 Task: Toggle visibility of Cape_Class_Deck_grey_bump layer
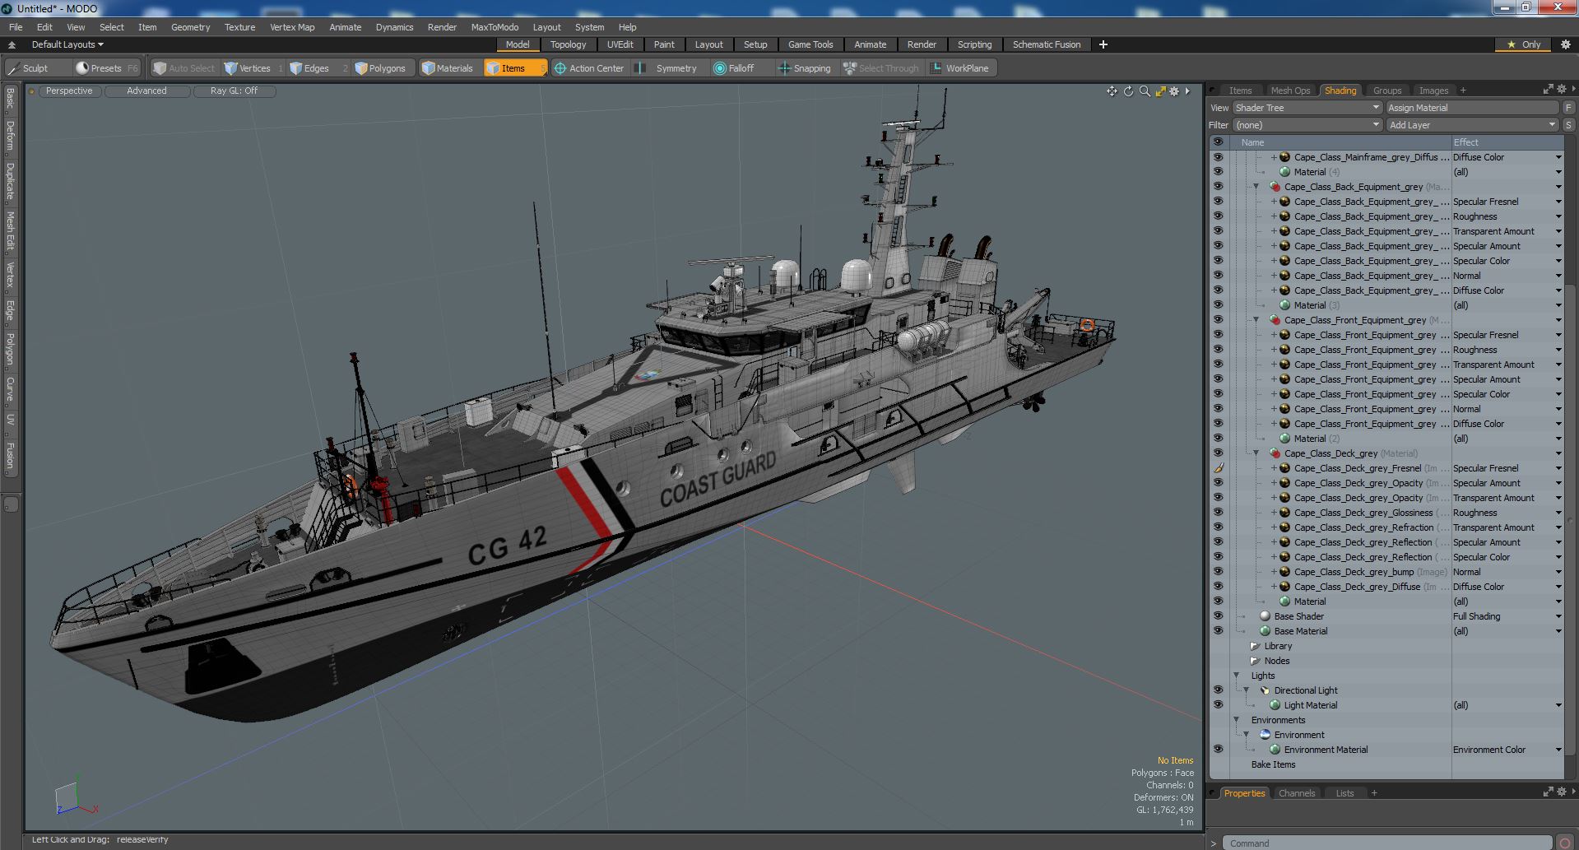(1218, 572)
